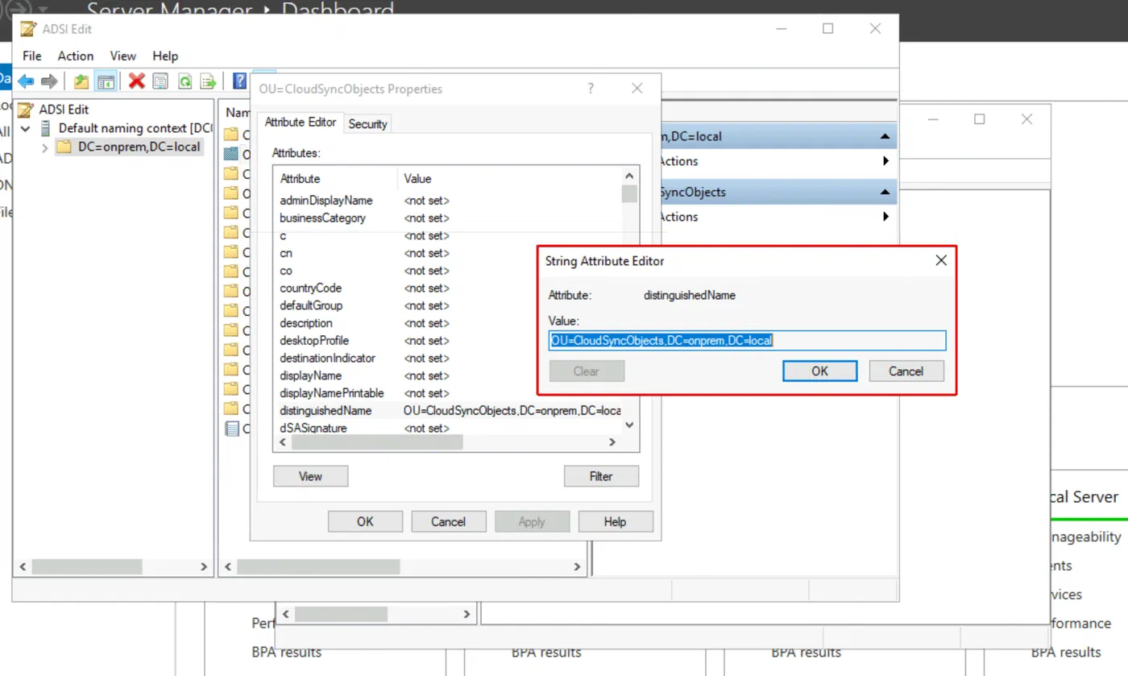This screenshot has height=676, width=1128.
Task: Open Properties from the ADSI Edit toolbar
Action: coord(160,81)
